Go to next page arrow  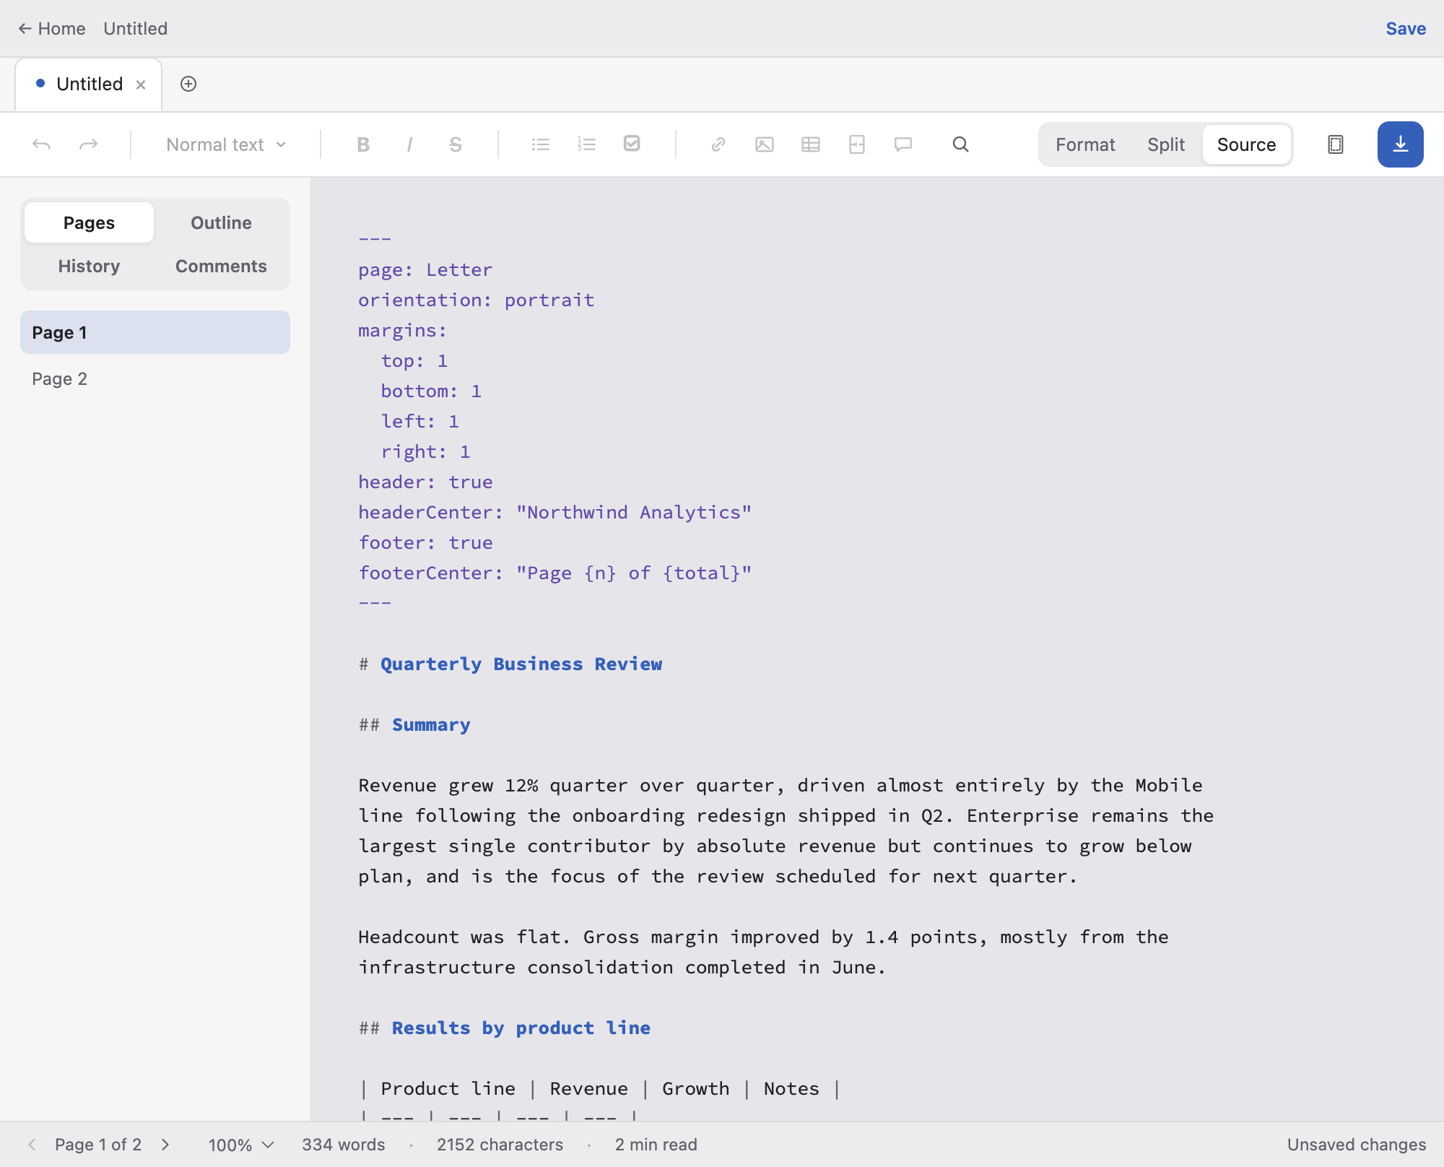(165, 1145)
